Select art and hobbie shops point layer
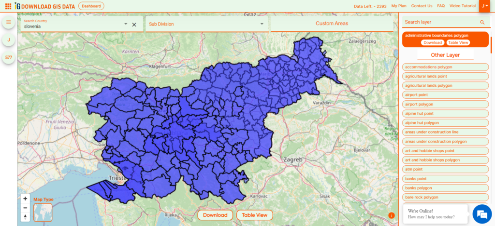Image resolution: width=495 pixels, height=226 pixels. pyautogui.click(x=445, y=151)
